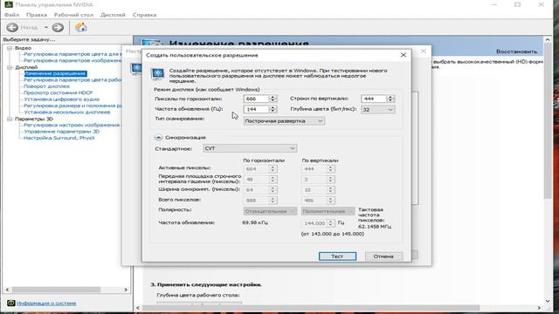Collapse the Дисплей tree node

[x=10, y=67]
